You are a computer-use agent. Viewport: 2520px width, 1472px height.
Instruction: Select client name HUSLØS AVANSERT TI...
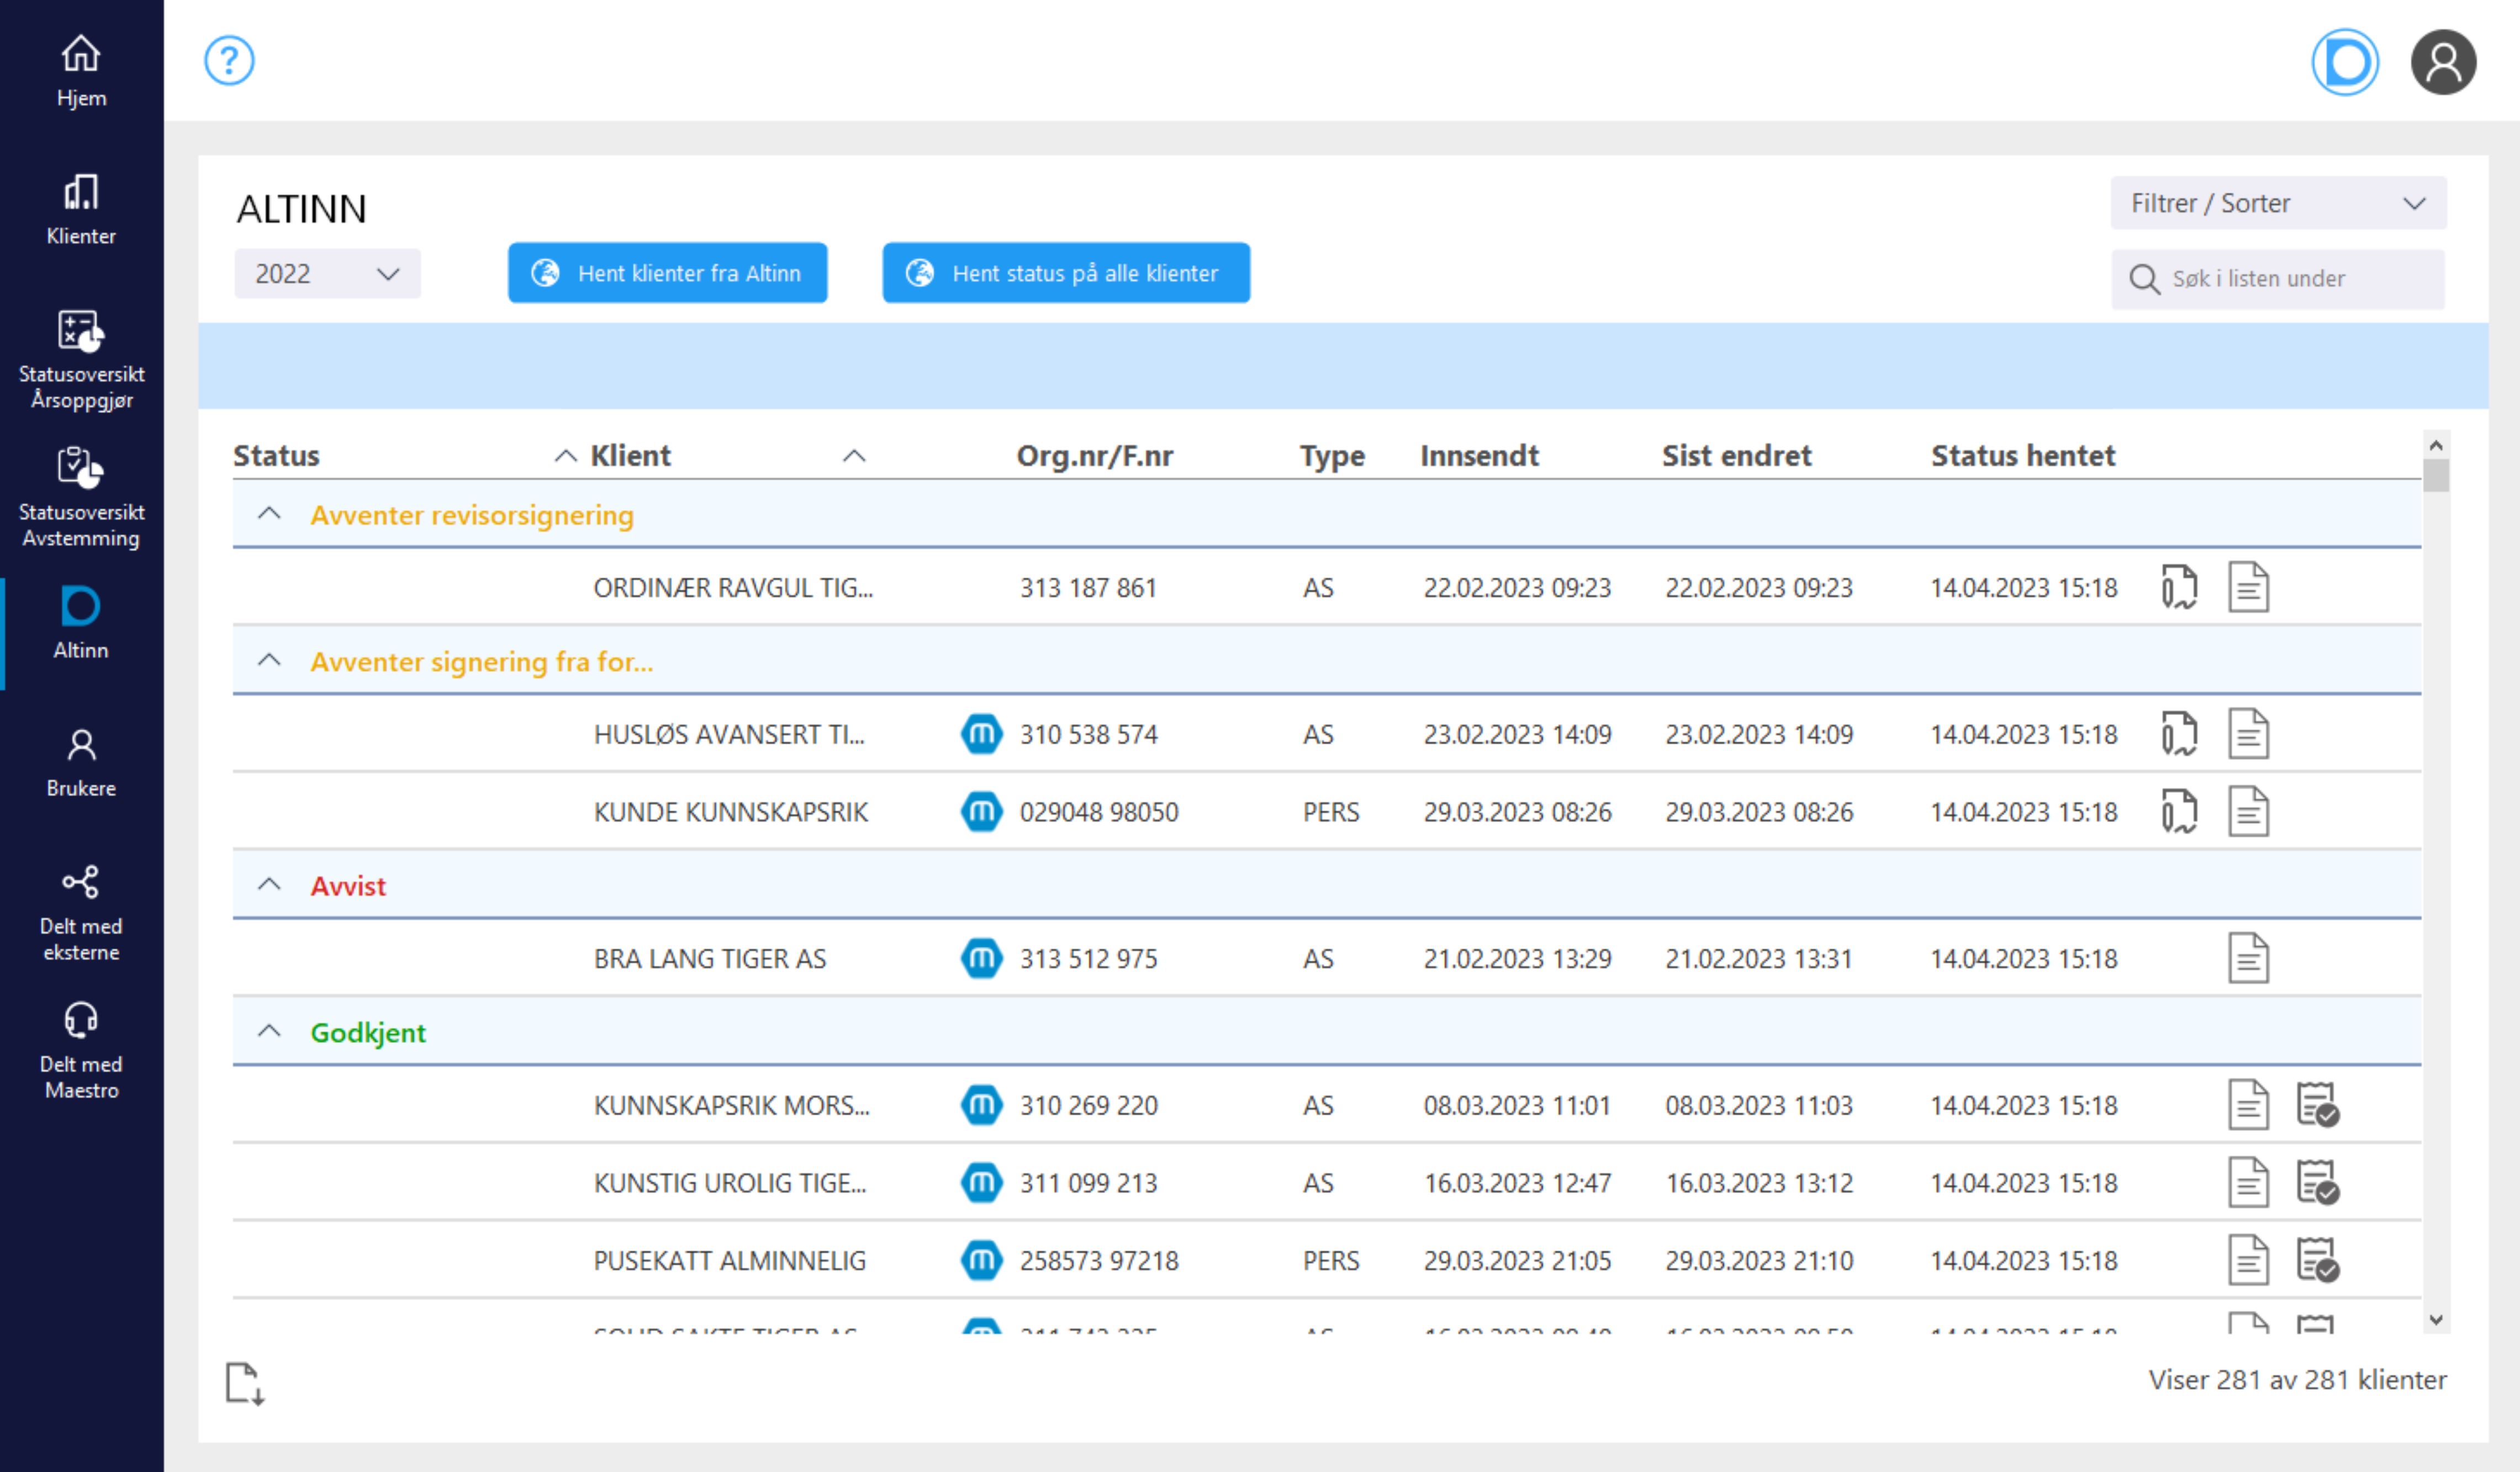(x=729, y=734)
